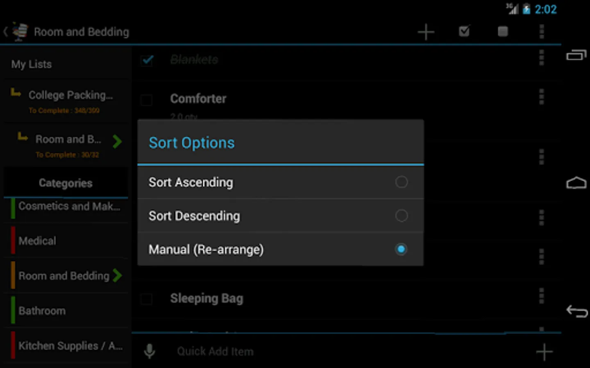Select the Sort Descending radio option
590x368 pixels.
[401, 215]
